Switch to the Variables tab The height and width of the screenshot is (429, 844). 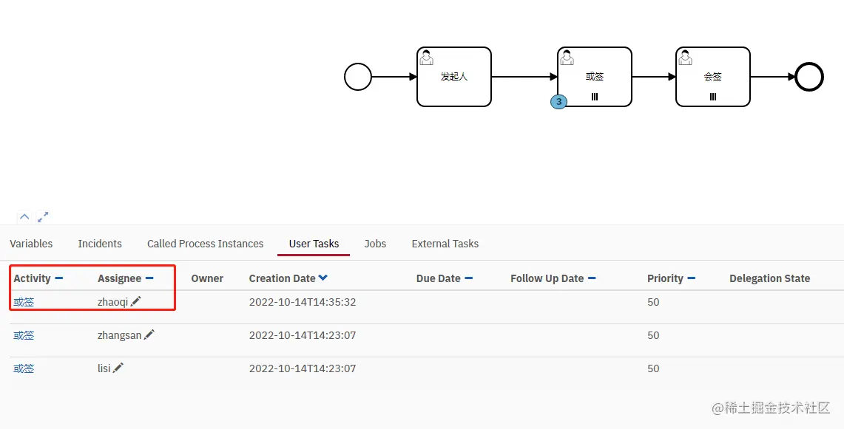pos(31,244)
